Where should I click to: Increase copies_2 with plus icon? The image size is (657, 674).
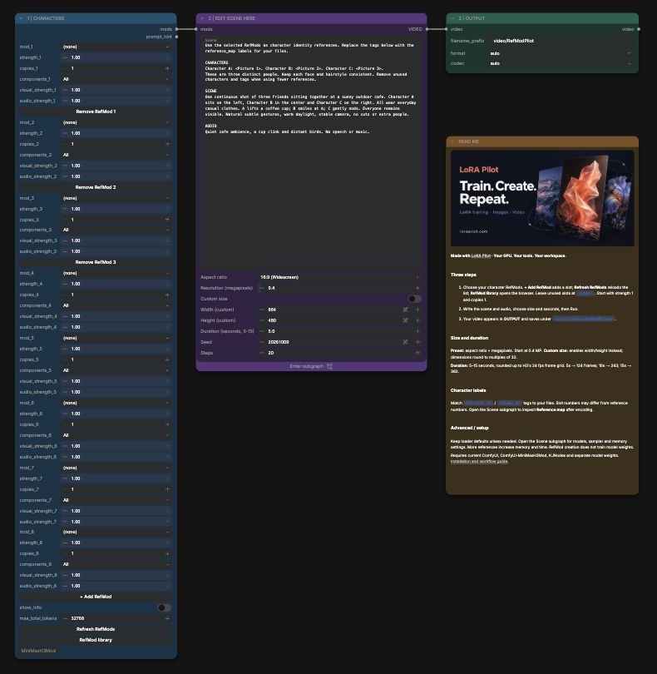167,144
